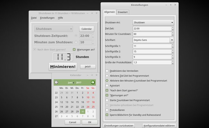The image size is (209, 128).
Task: Click the Größe der Protokolldatei field
Action: (152, 62)
